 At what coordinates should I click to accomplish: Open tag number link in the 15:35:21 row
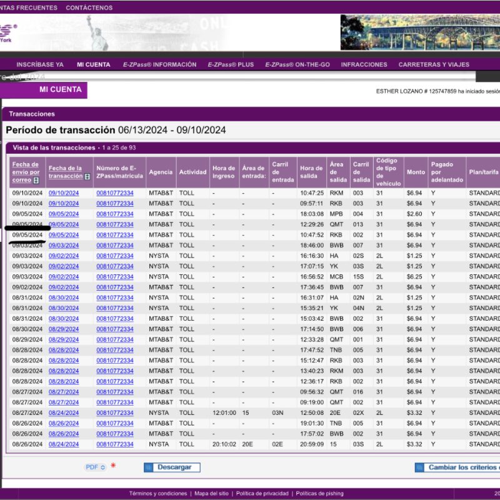click(x=115, y=308)
